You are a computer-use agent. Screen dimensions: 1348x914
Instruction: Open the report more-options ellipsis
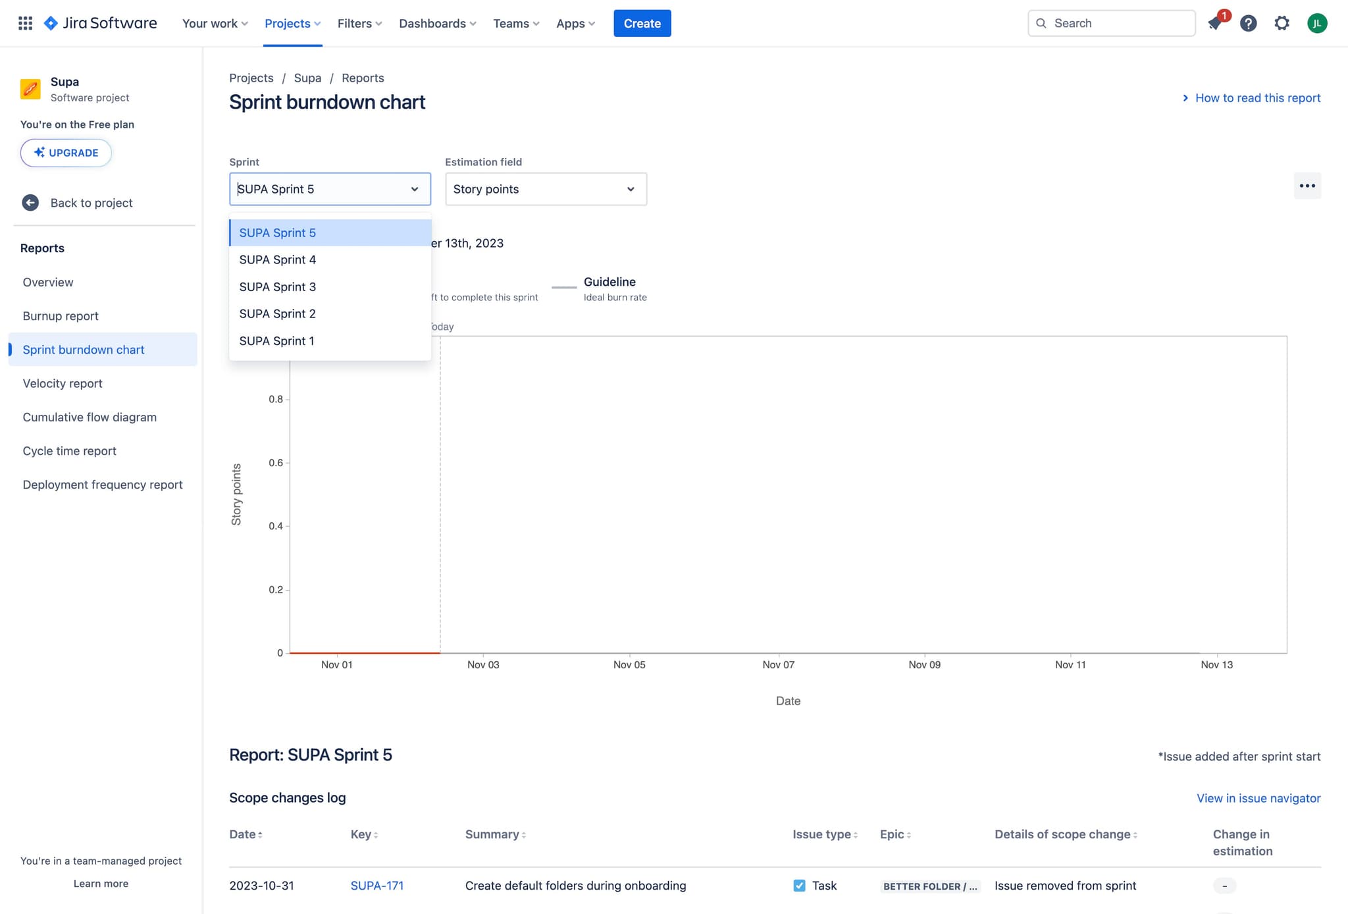click(x=1307, y=186)
